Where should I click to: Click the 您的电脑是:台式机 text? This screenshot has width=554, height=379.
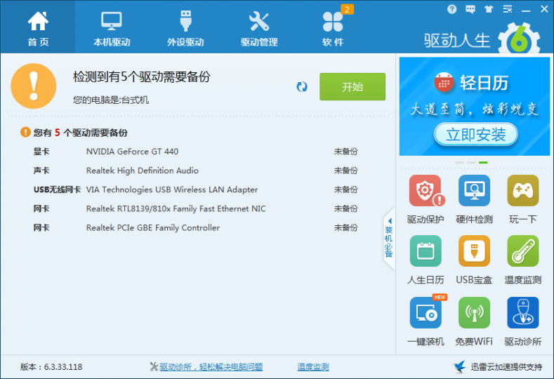(x=110, y=100)
